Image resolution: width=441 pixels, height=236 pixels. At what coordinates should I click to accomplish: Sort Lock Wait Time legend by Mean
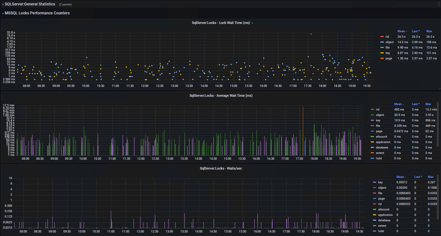(x=401, y=31)
